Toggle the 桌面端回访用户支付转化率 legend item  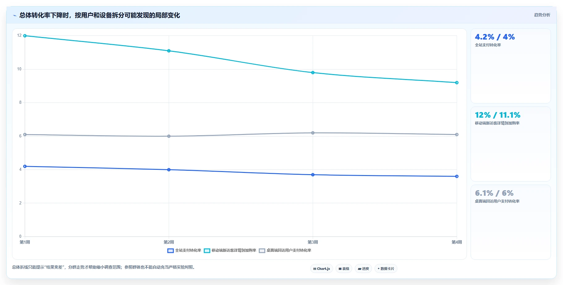click(285, 250)
